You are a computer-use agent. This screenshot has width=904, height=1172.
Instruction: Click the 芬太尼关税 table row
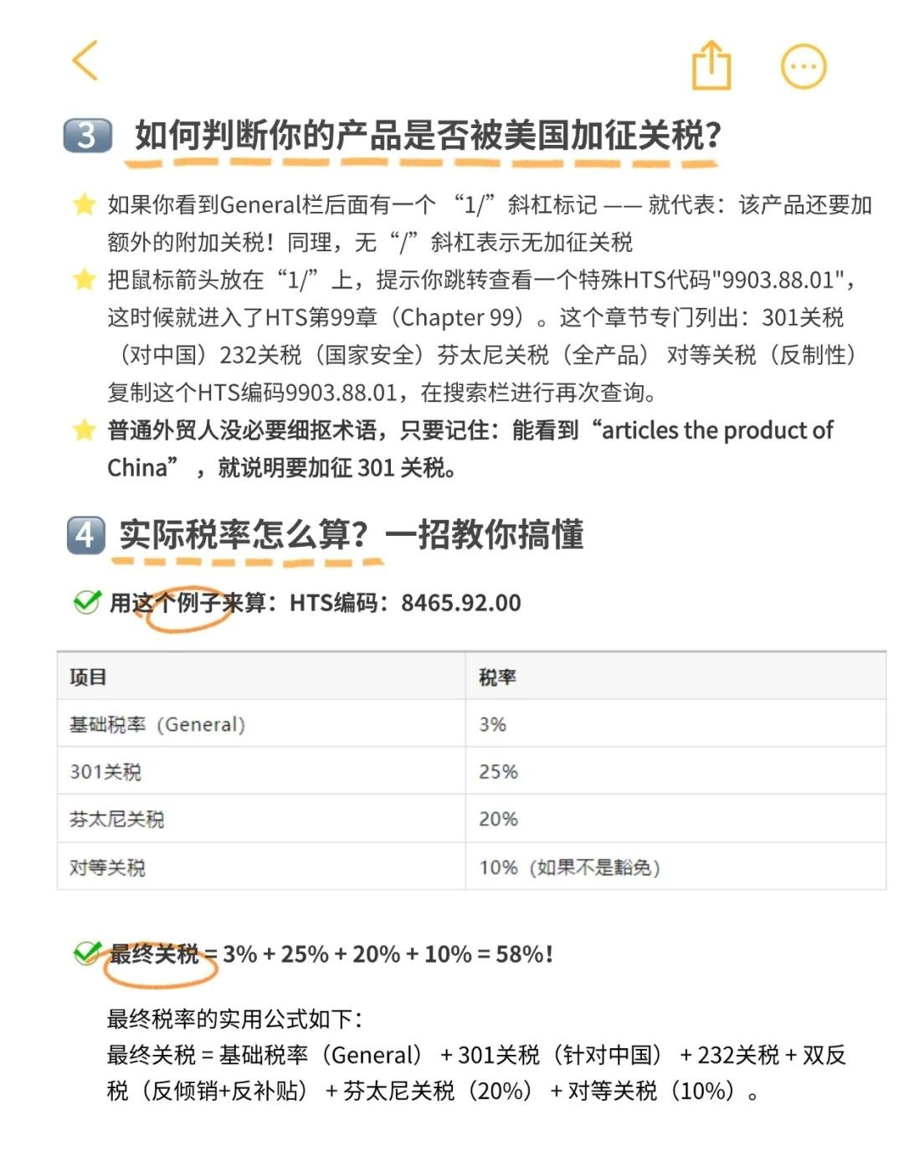click(471, 819)
